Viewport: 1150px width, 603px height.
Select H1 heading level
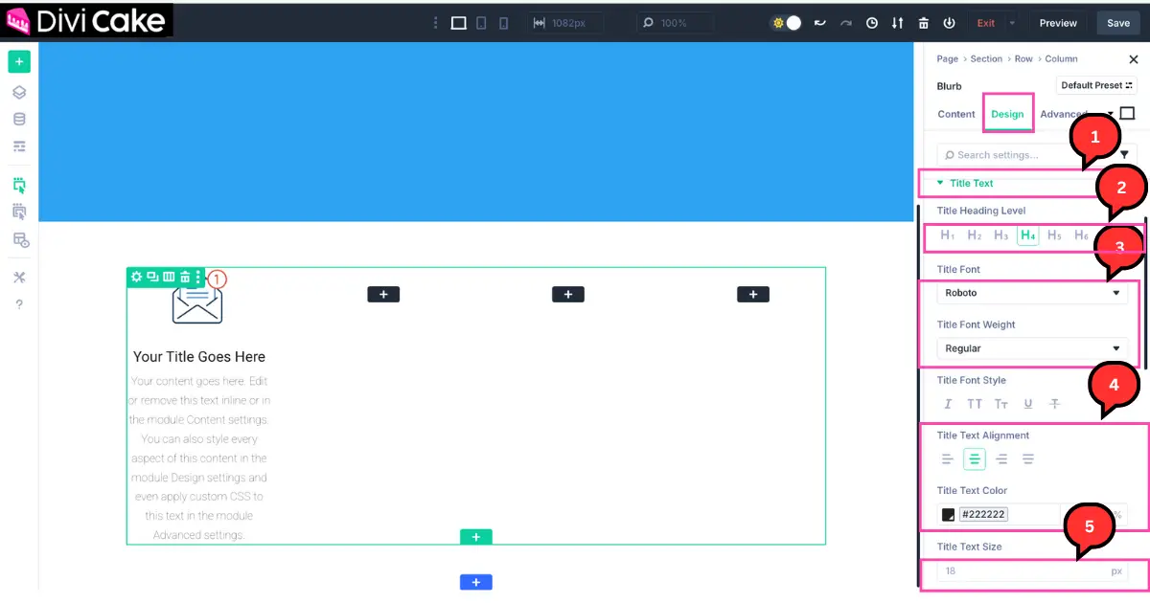pos(947,235)
